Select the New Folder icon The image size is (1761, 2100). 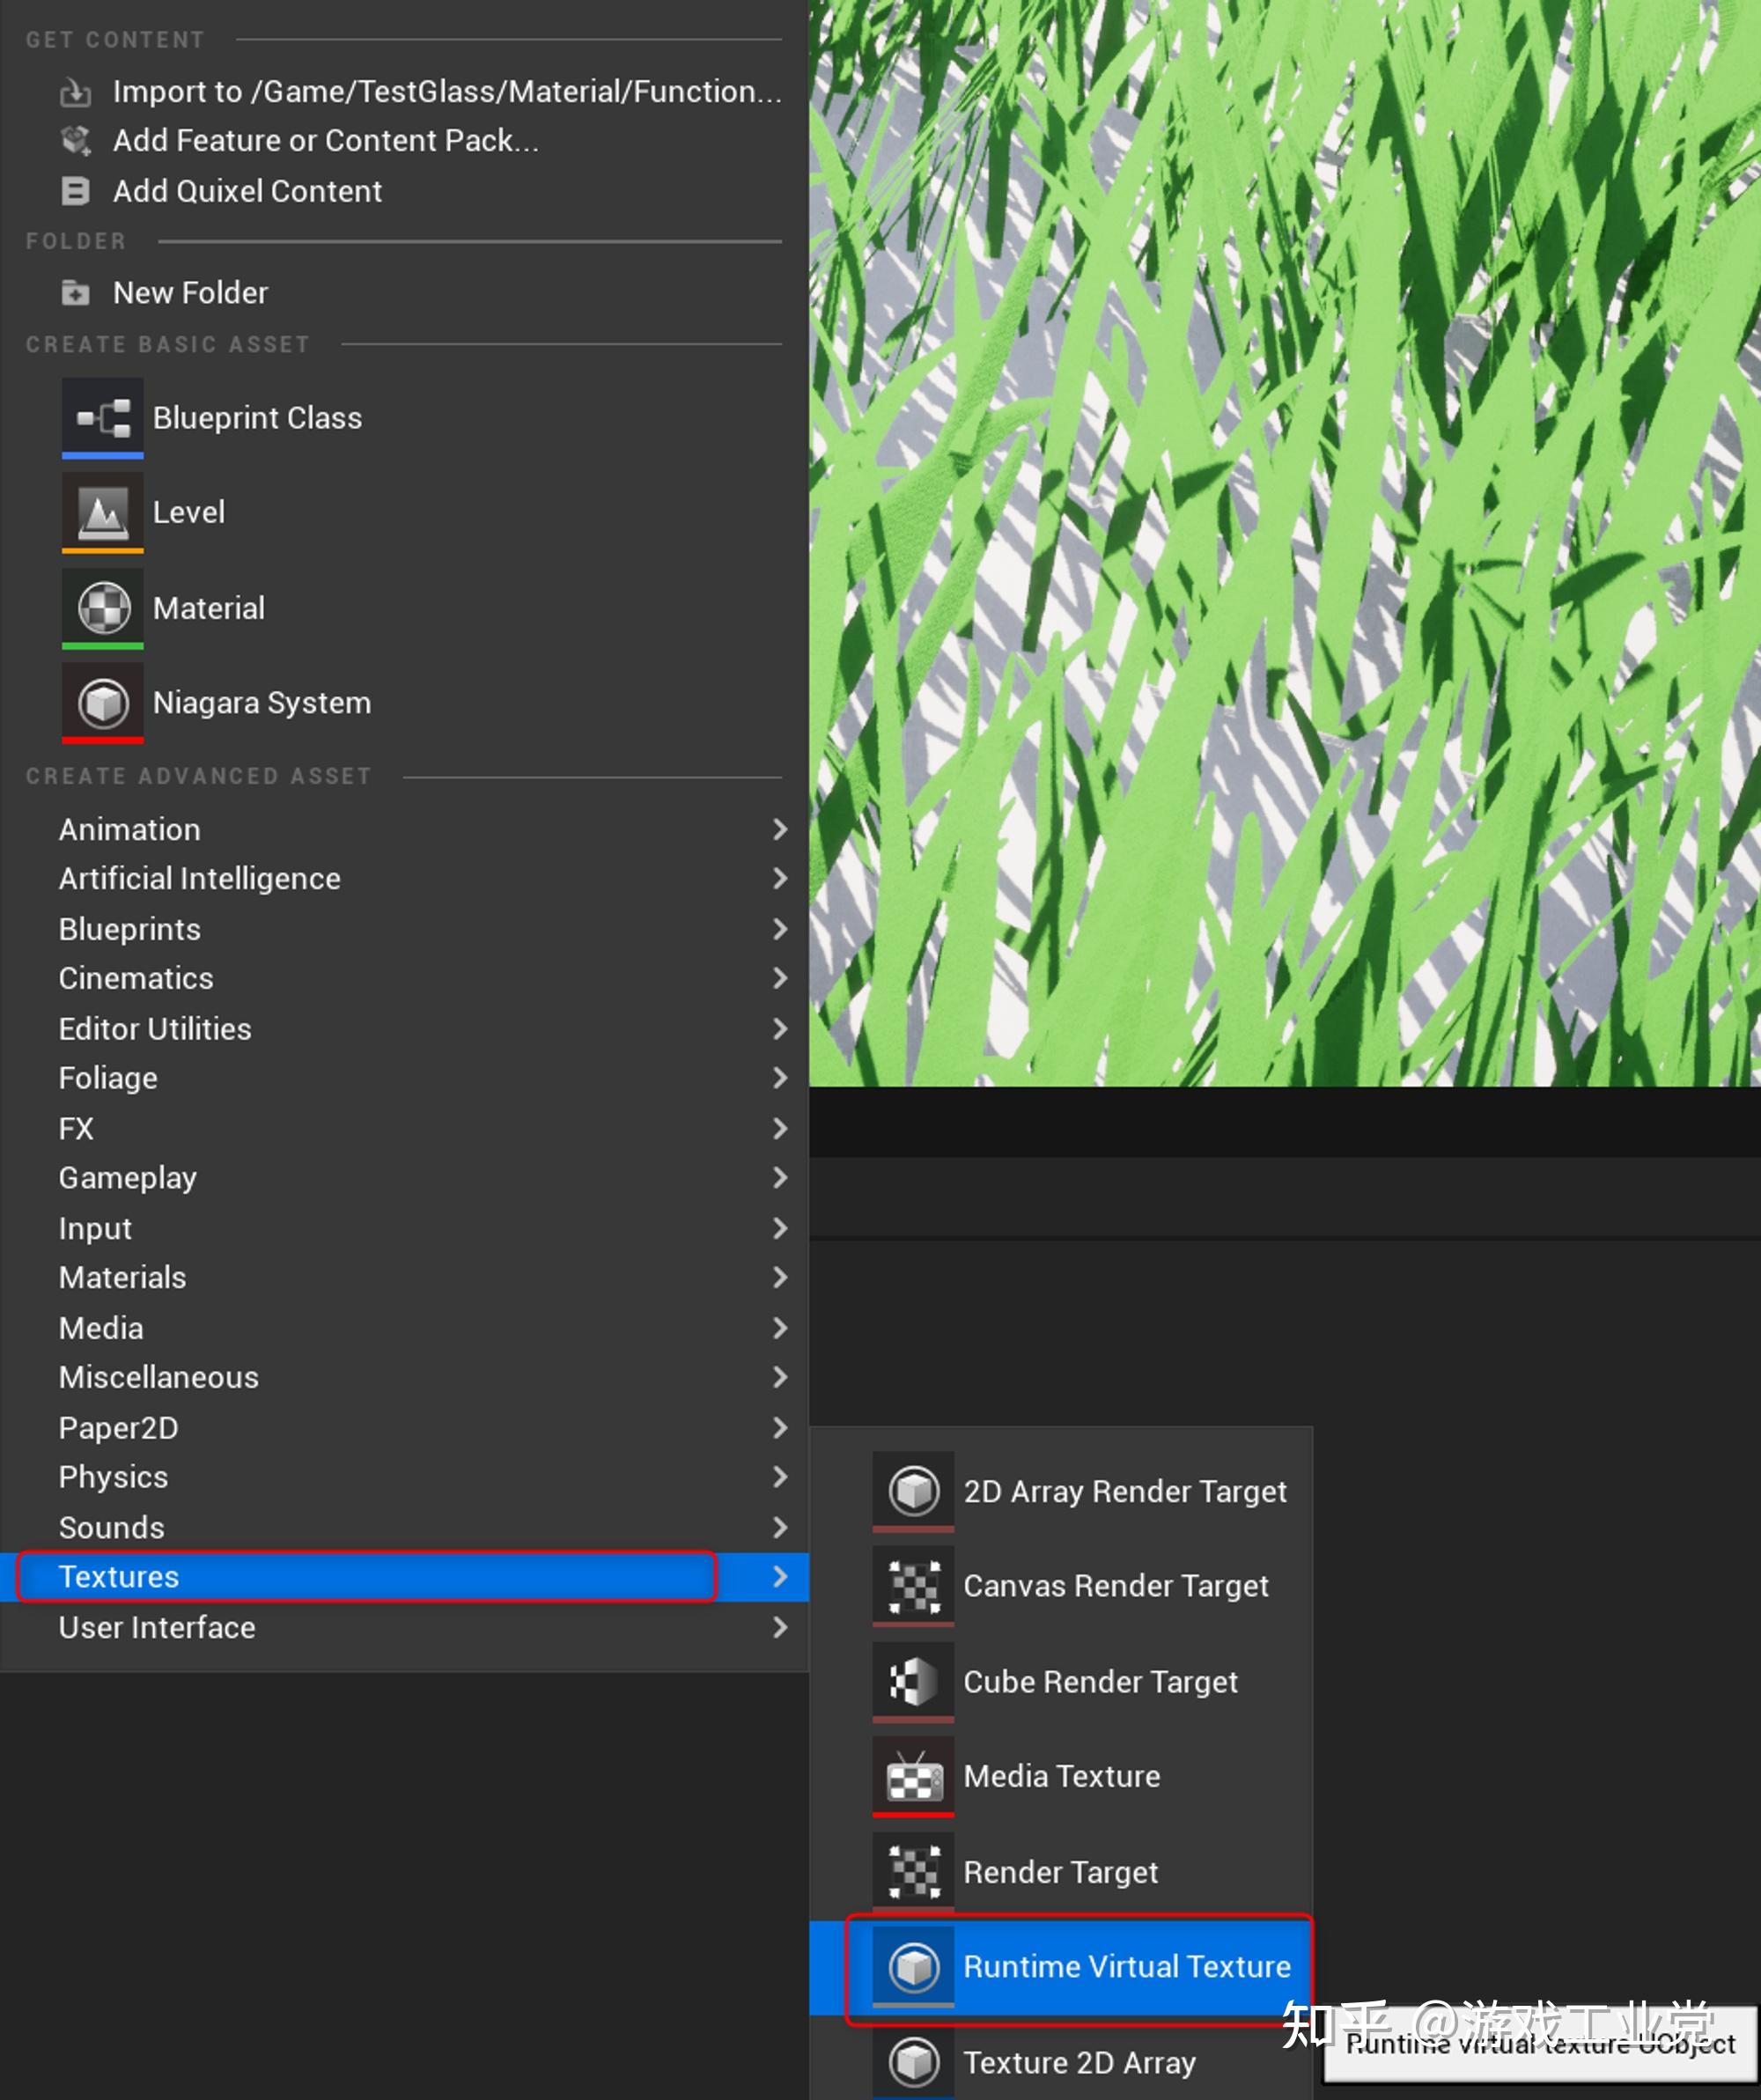[75, 292]
